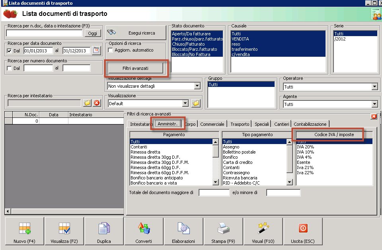Switch to the Trasporto tab
The image size is (382, 250).
point(240,124)
